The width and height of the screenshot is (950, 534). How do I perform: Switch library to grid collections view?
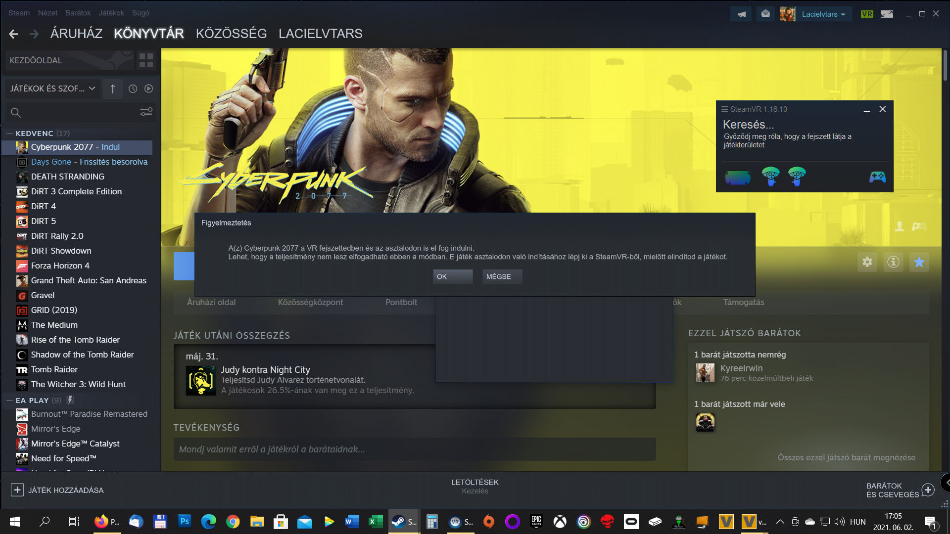pyautogui.click(x=146, y=60)
